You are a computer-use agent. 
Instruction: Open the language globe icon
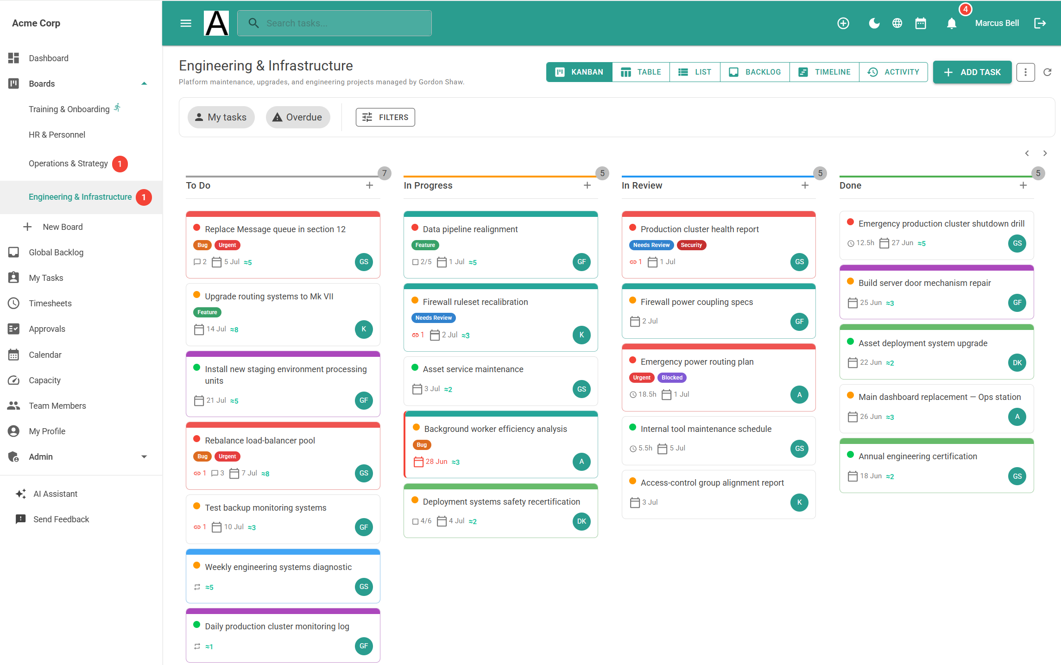point(897,23)
